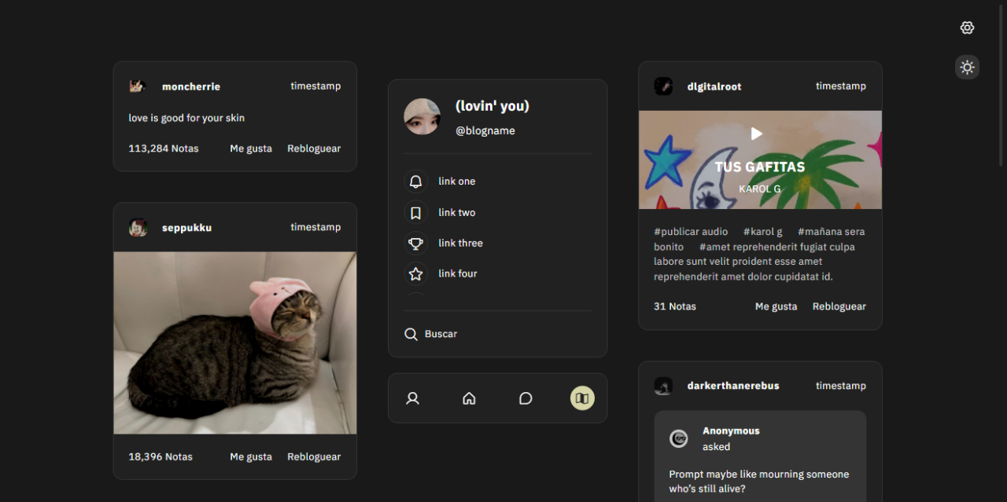Viewport: 1007px width, 502px height.
Task: Click the bell icon beside link one
Action: point(415,181)
